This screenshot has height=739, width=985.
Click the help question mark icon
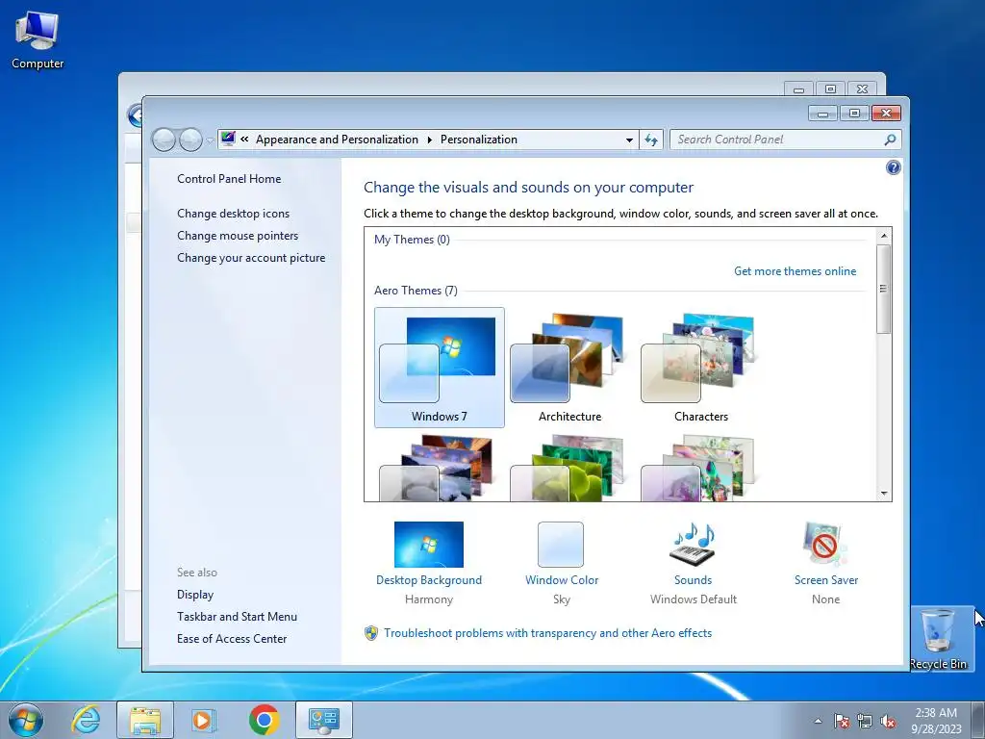(x=893, y=167)
